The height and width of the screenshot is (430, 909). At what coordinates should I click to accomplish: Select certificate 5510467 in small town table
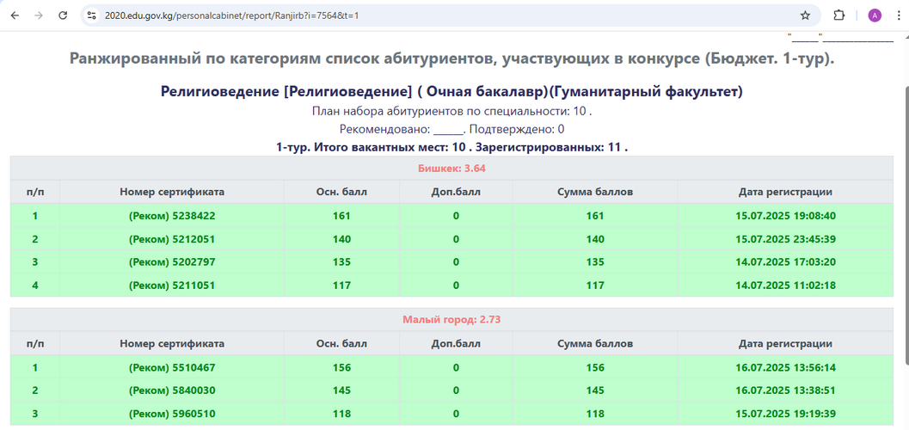point(172,367)
